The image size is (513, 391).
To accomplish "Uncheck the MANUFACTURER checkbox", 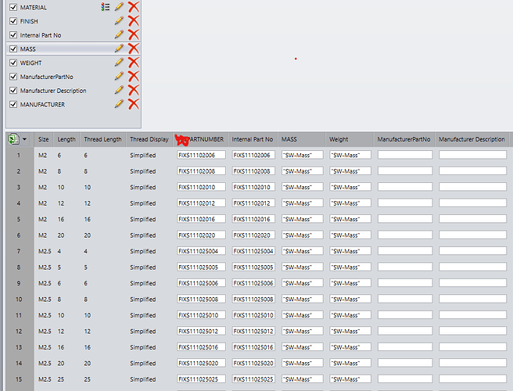I will 13,104.
